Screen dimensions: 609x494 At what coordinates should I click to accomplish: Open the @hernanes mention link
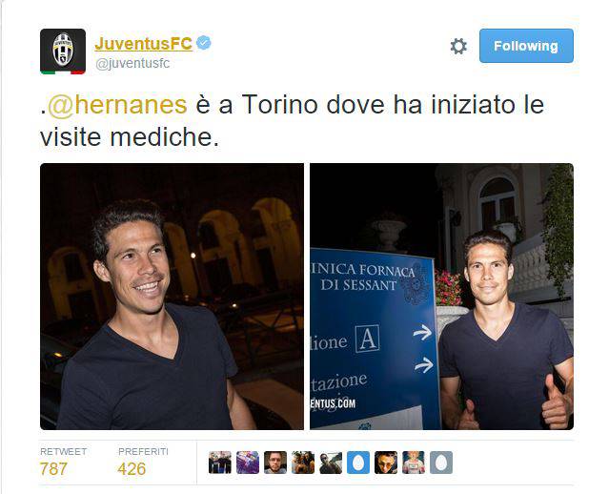coord(117,105)
